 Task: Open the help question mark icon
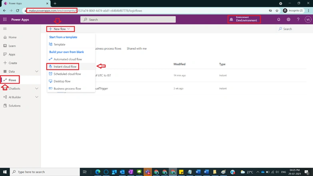[298, 19]
